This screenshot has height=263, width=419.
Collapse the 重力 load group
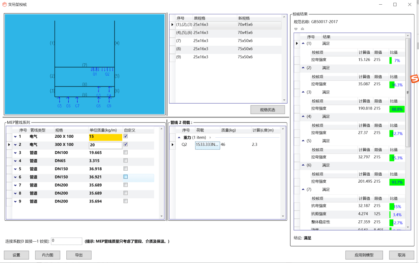point(179,137)
